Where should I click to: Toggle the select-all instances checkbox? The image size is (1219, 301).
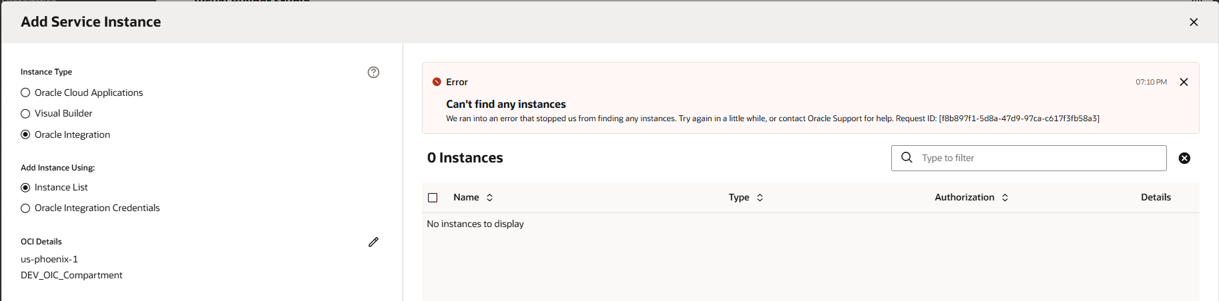pyautogui.click(x=433, y=198)
